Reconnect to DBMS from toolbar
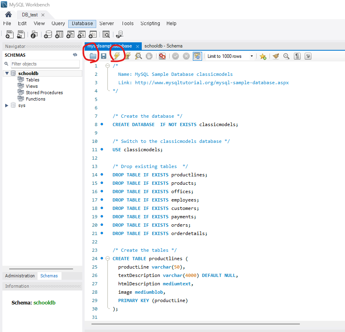This screenshot has width=345, height=332. point(120,34)
